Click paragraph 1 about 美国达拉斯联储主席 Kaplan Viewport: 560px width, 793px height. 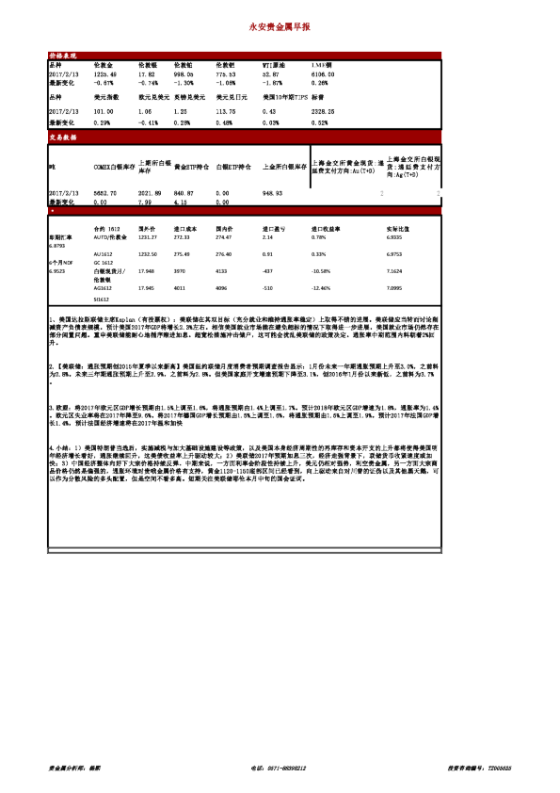click(x=244, y=332)
